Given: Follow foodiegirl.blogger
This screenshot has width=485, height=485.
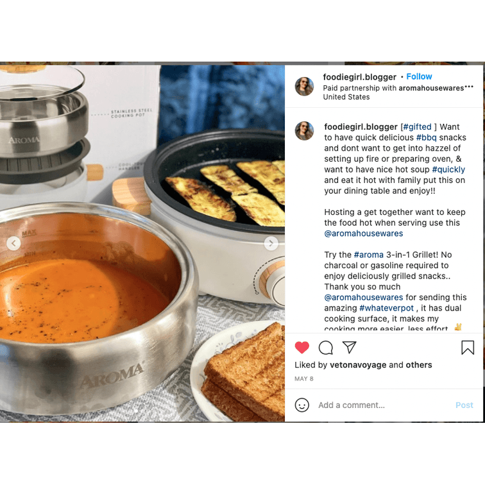Looking at the screenshot, I should (x=419, y=76).
